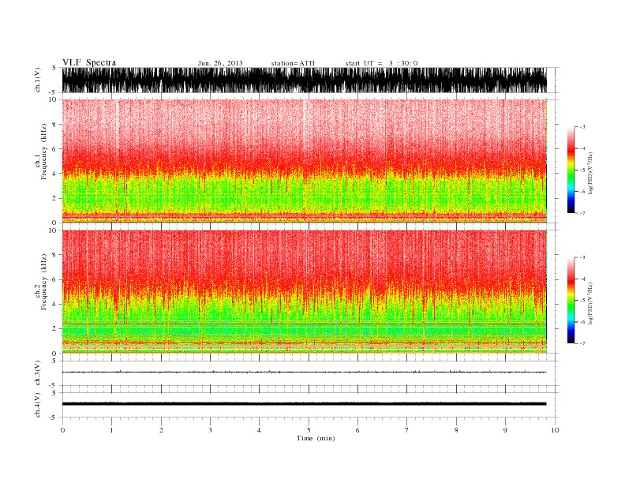Image resolution: width=625 pixels, height=483 pixels.
Task: Click the upper PSD color bar
Action: pyautogui.click(x=571, y=170)
